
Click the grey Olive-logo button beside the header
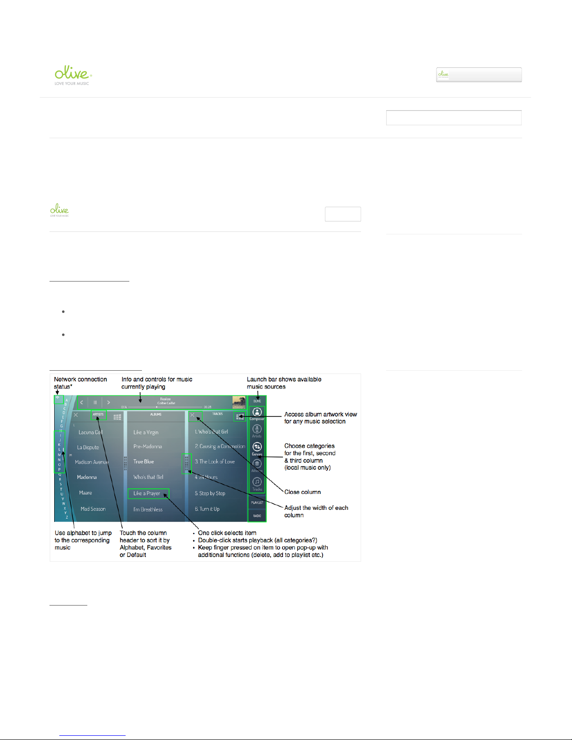click(x=479, y=75)
